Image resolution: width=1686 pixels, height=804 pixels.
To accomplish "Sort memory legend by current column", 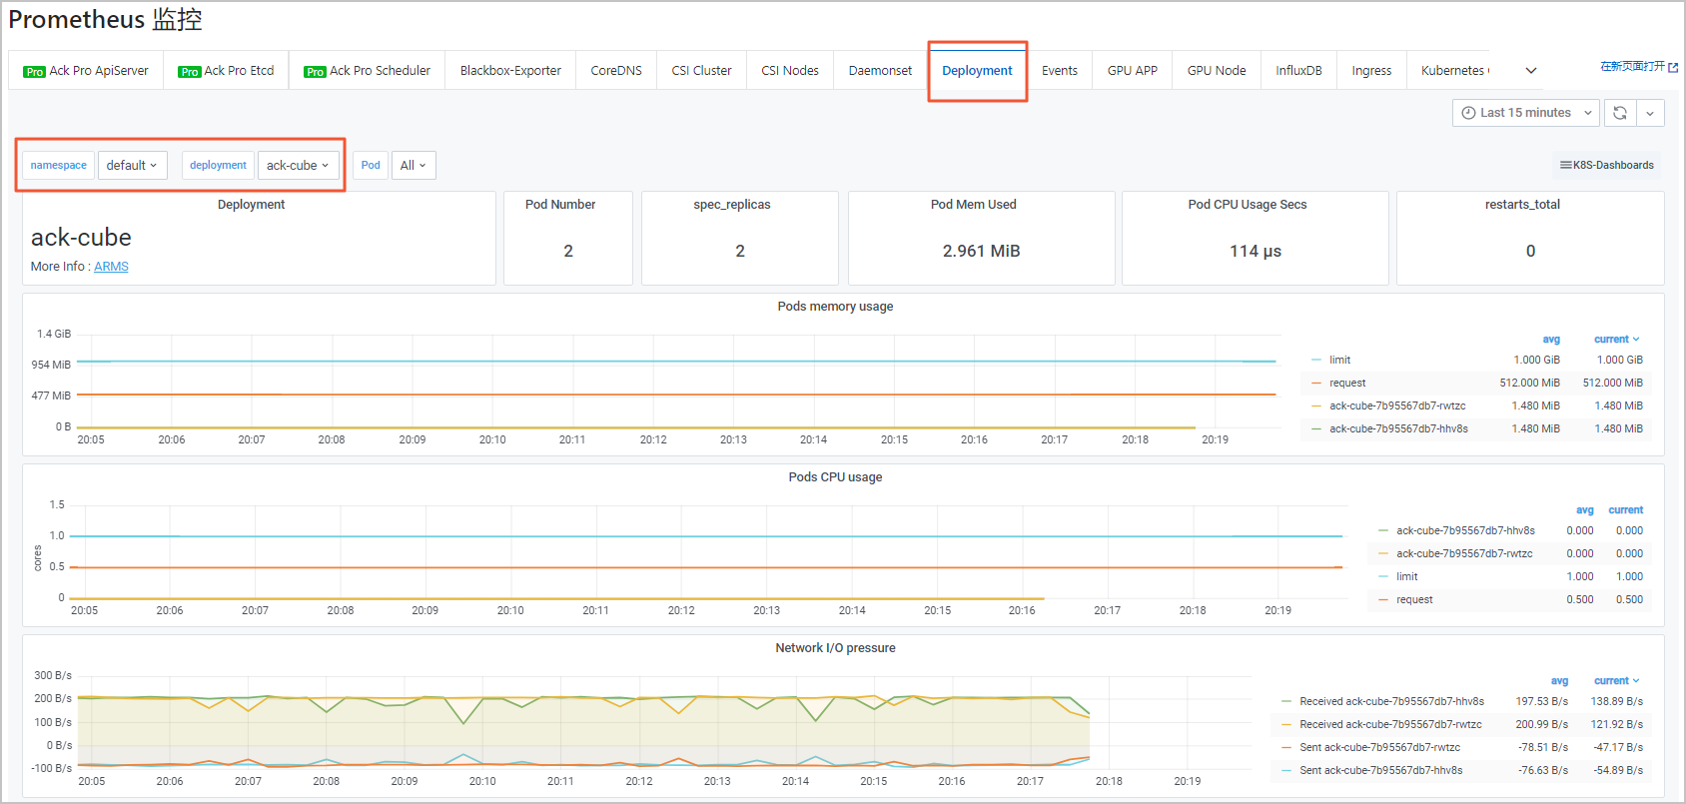I will point(1616,340).
